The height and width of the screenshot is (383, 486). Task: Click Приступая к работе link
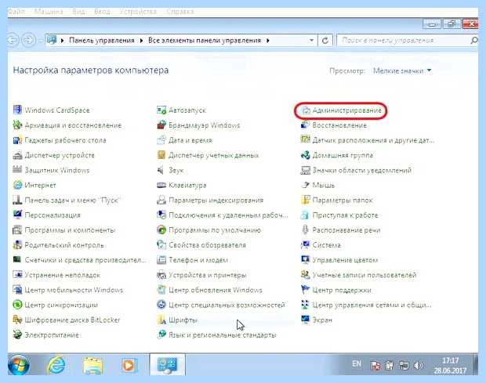coord(345,215)
